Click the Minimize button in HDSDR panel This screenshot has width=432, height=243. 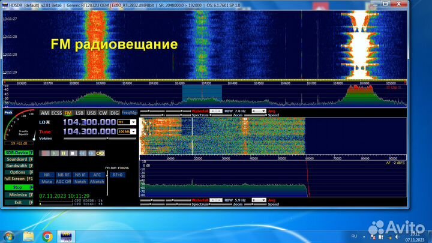pos(19,195)
